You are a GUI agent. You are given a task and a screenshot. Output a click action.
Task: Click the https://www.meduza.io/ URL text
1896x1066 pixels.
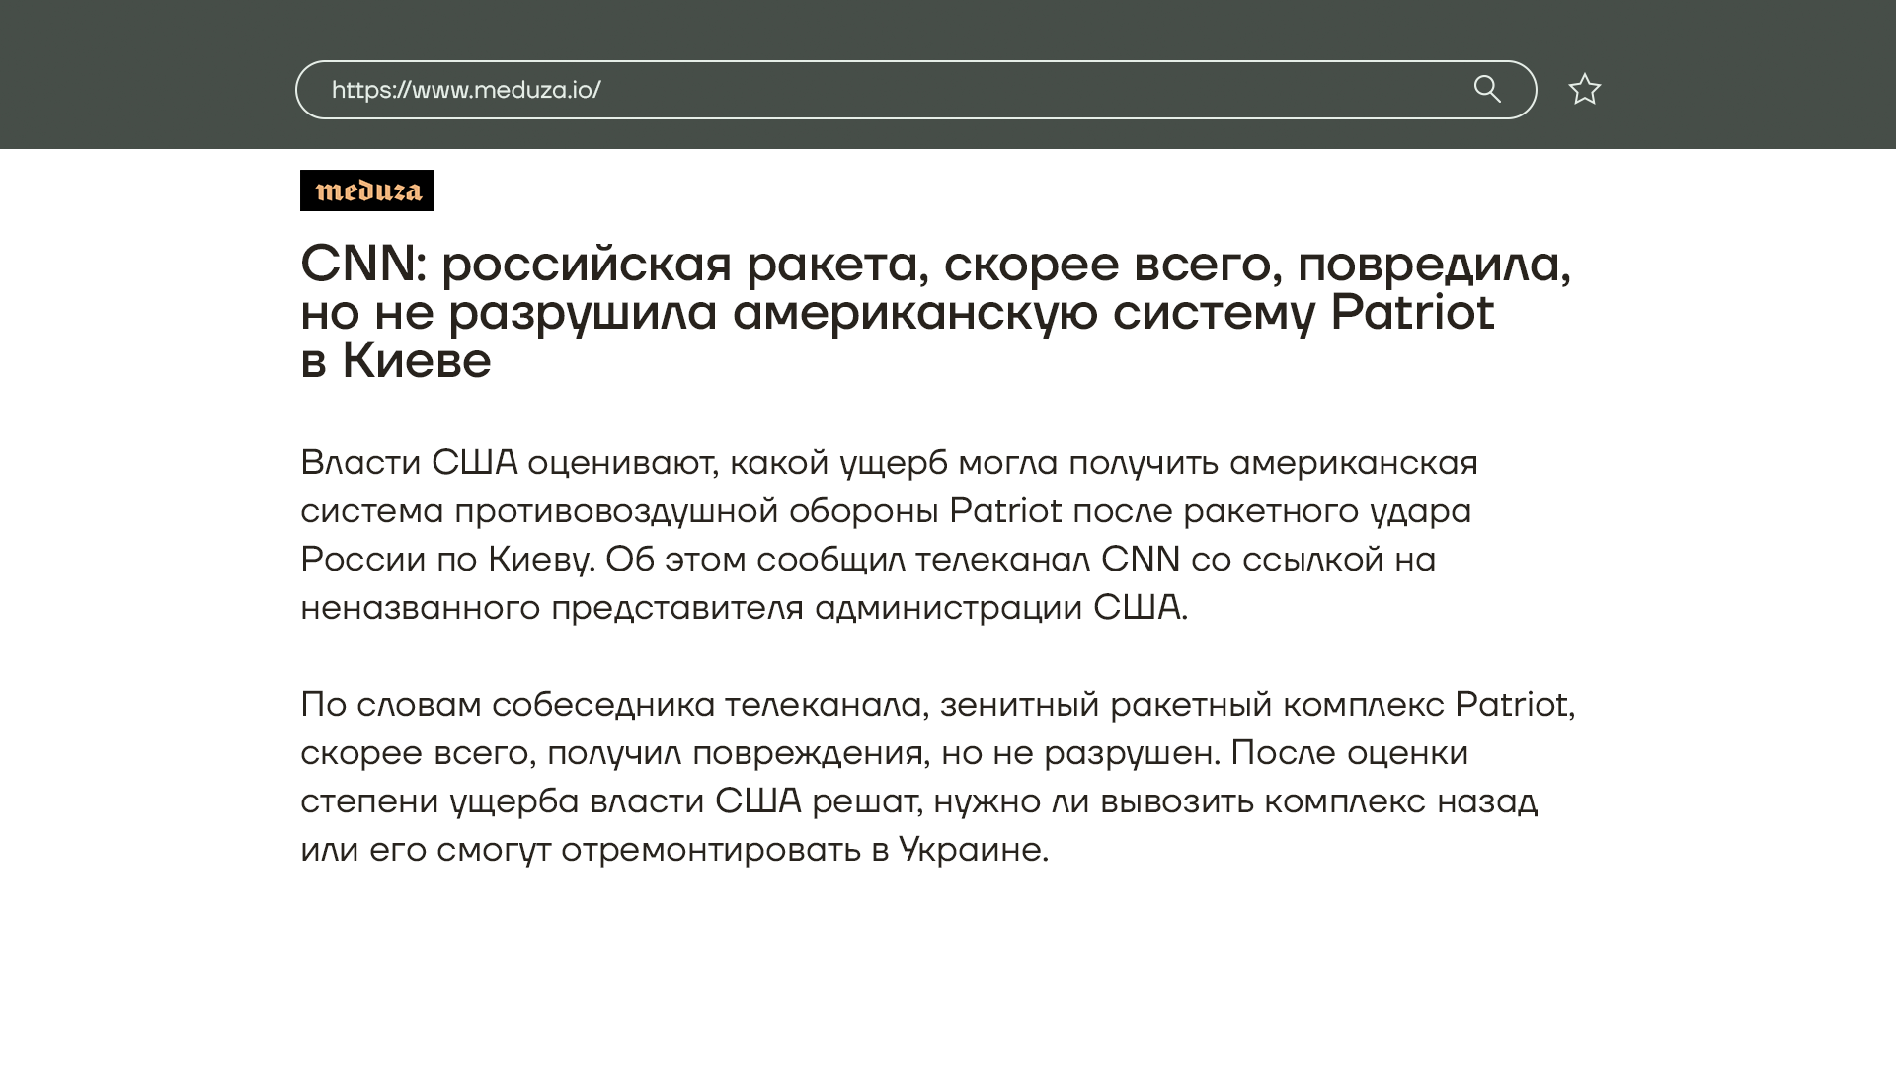tap(466, 90)
